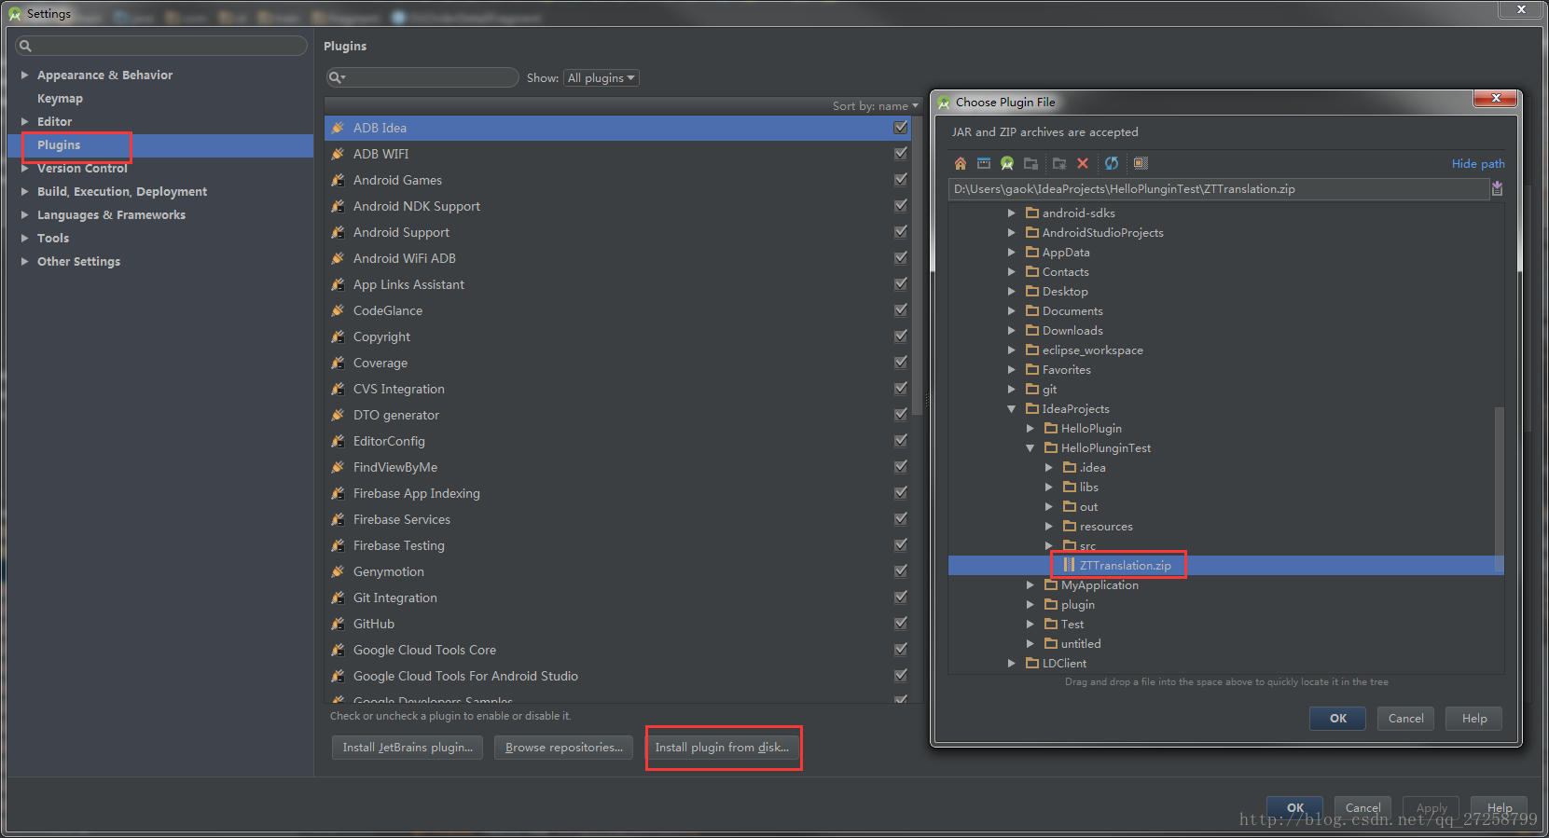Focus the file path input field
1549x838 pixels.
(1219, 189)
